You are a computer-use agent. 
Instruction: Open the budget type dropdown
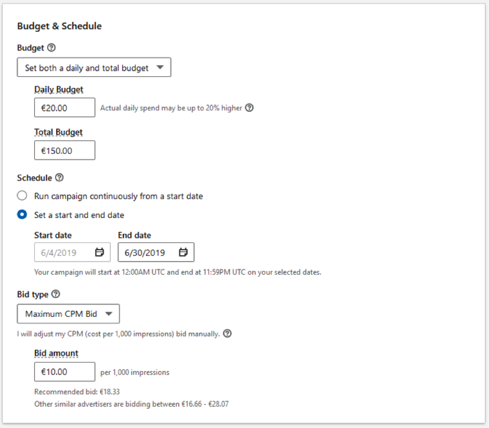(94, 68)
